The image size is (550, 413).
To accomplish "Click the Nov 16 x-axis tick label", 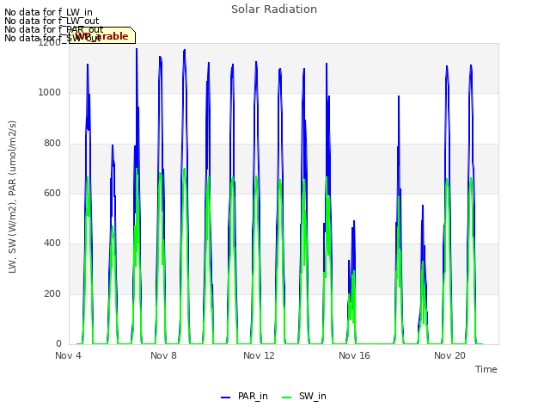I will click(x=354, y=355).
